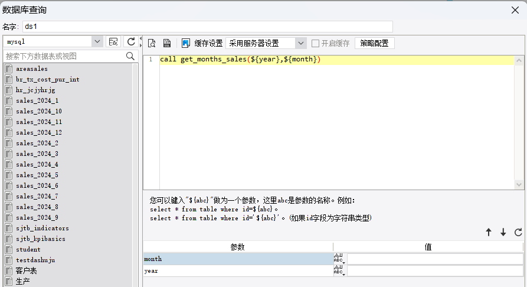Click the student table entry

pyautogui.click(x=28, y=249)
